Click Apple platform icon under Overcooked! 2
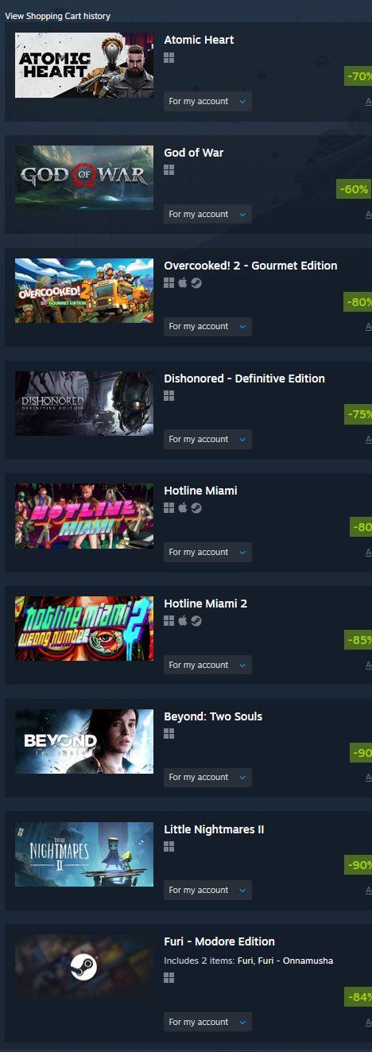 182,283
